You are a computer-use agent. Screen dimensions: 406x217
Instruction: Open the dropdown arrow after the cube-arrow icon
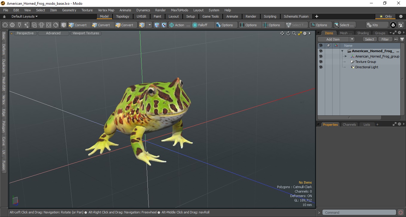click(150, 25)
